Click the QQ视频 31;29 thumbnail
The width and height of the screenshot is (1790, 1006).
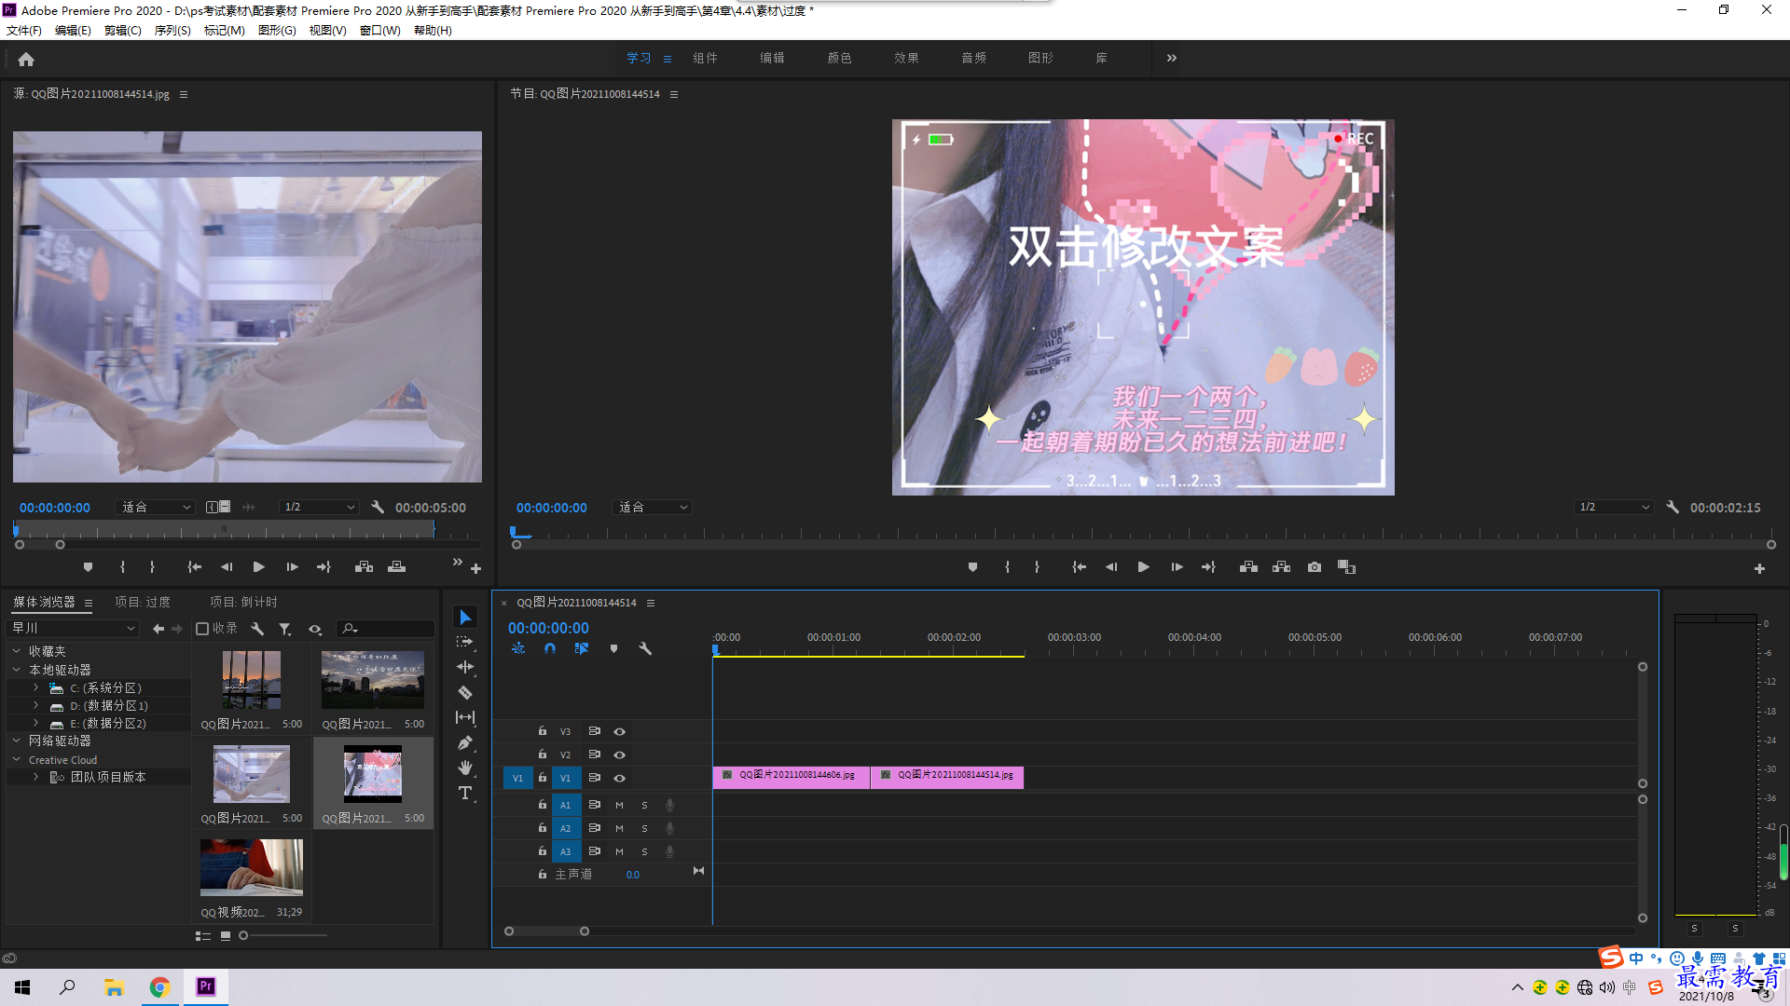coord(252,866)
